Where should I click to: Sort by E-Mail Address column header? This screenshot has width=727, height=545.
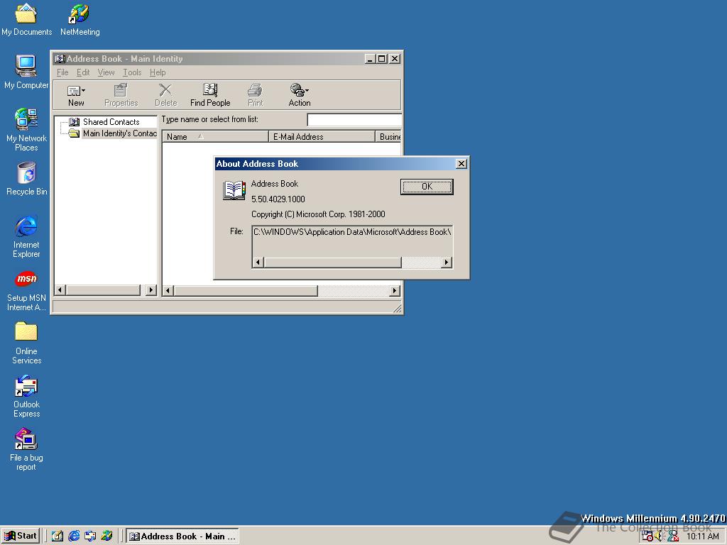(x=322, y=136)
